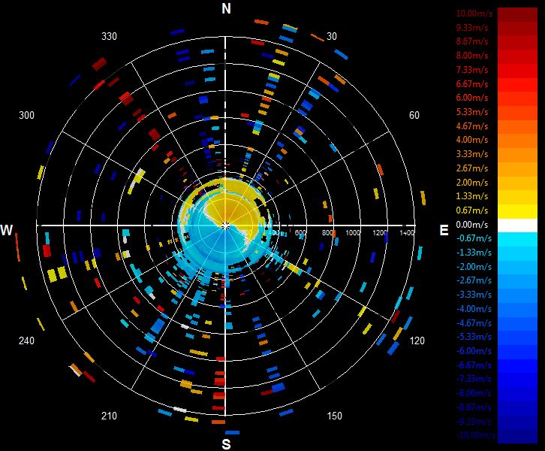Click the 2.67m/s legend value
545x451 pixels.
pos(472,168)
